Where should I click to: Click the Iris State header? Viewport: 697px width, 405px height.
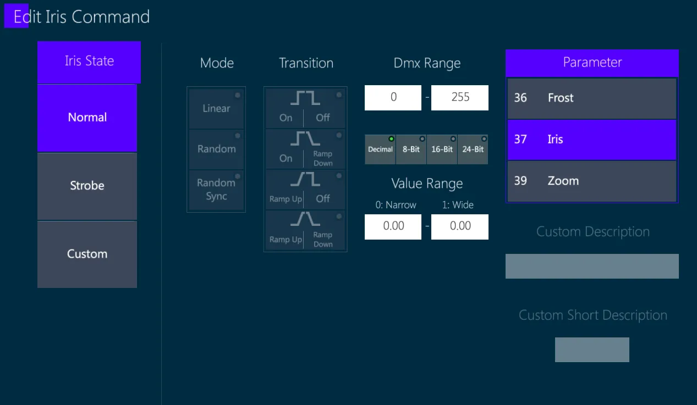click(89, 62)
